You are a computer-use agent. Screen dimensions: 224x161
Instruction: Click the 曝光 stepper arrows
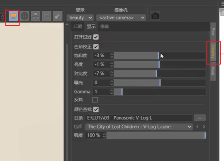(112, 83)
